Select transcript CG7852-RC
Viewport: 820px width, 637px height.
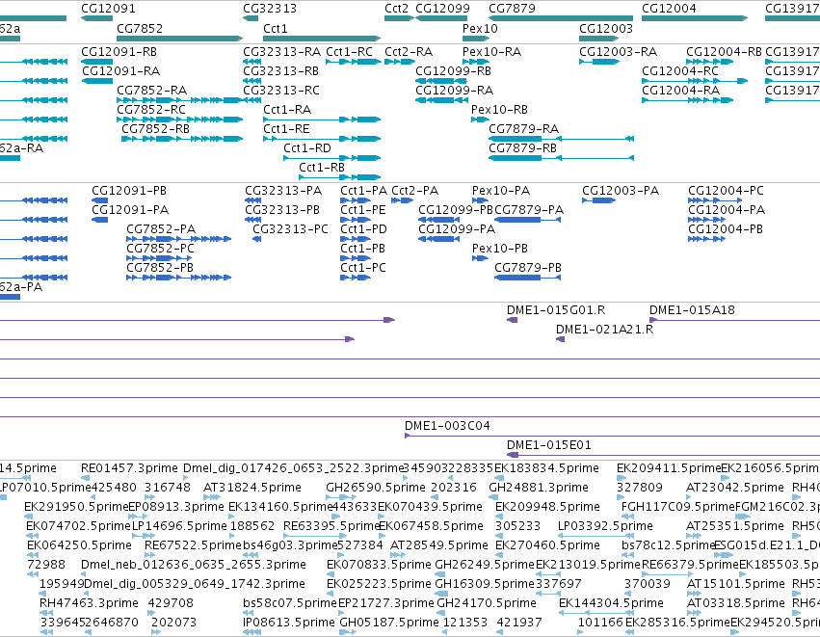pyautogui.click(x=151, y=110)
